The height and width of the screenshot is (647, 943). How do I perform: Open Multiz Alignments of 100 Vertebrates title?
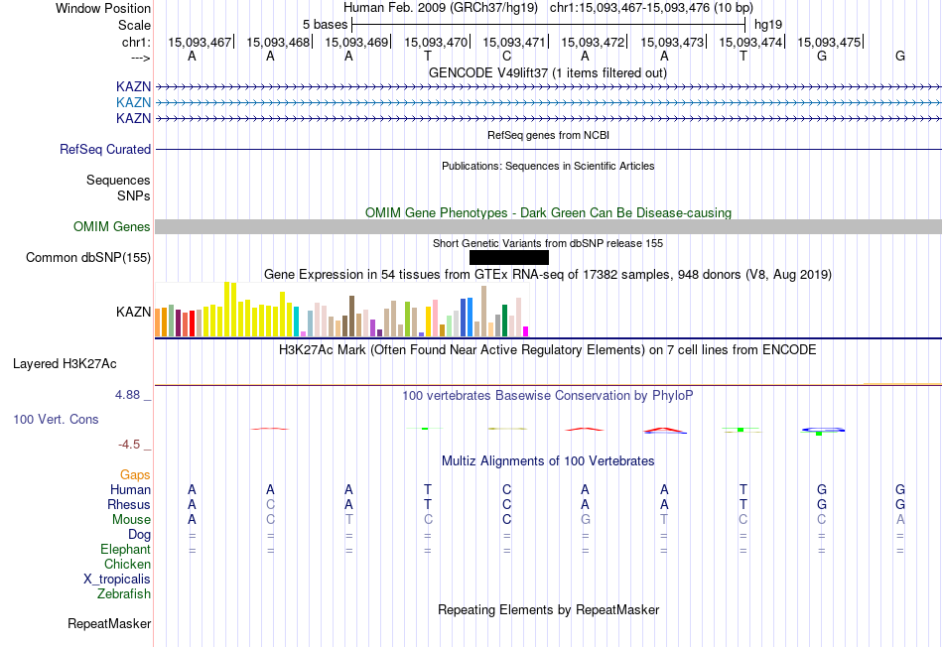click(548, 461)
